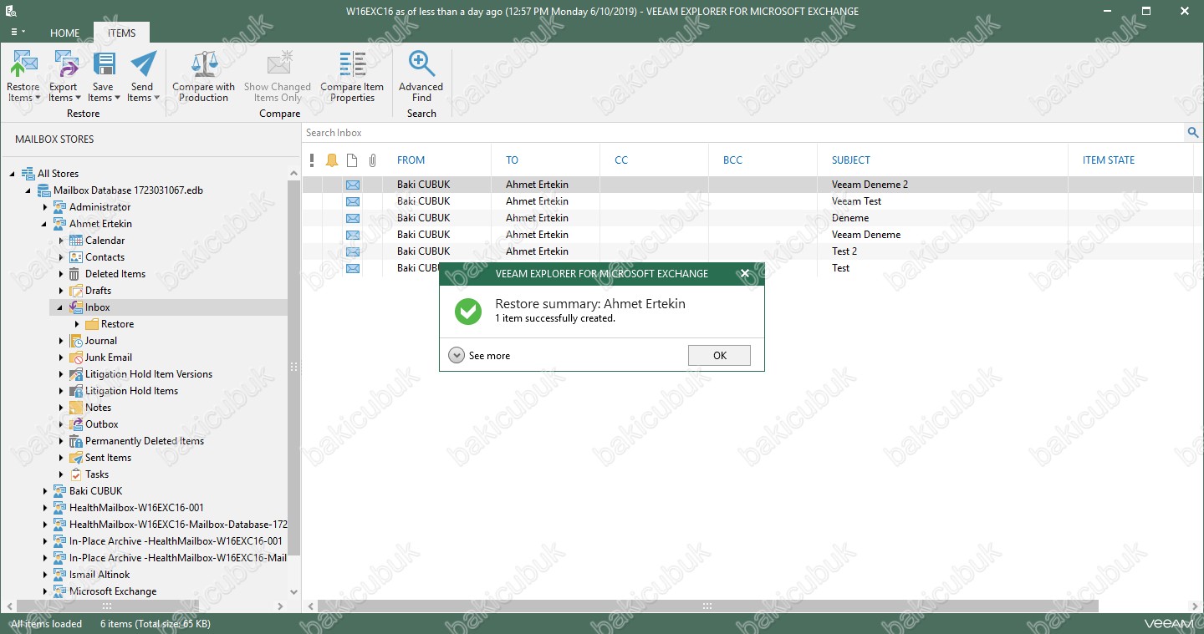
Task: Sort by the item type page column icon
Action: [352, 160]
